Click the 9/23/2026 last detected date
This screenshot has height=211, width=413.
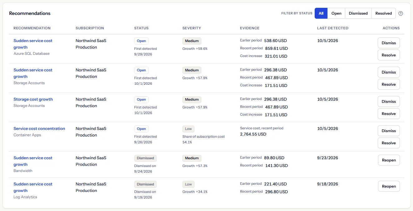point(327,158)
